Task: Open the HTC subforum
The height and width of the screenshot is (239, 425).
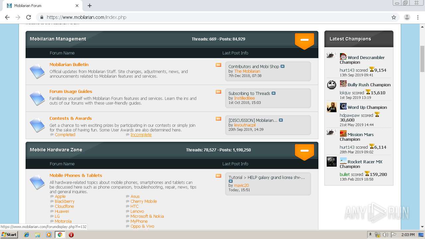Action: click(134, 206)
